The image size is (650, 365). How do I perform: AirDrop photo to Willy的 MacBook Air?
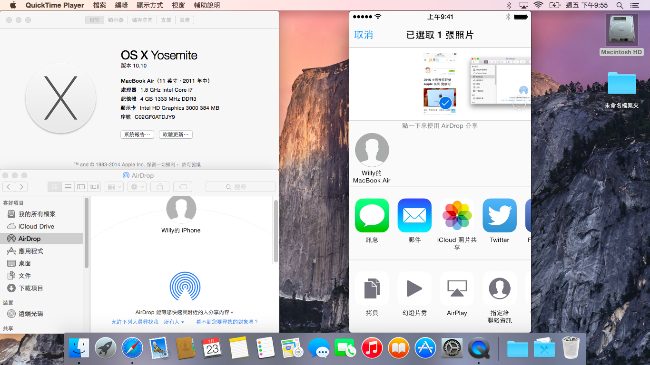point(372,158)
